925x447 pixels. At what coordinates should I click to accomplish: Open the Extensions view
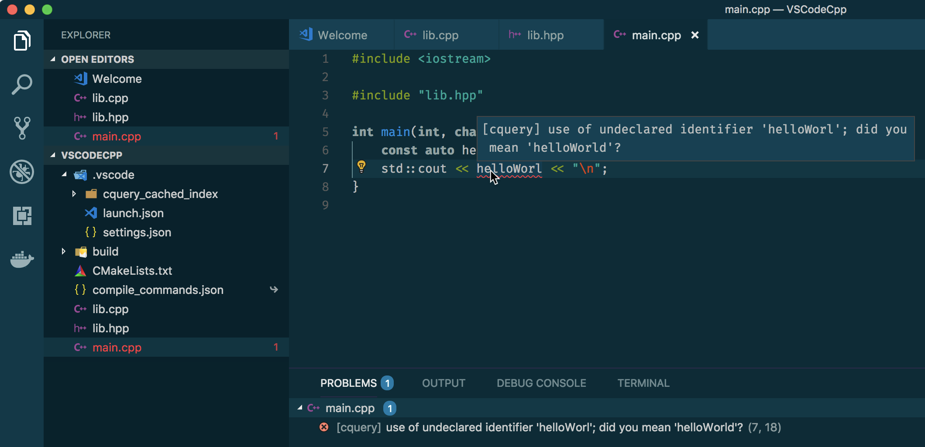[22, 216]
